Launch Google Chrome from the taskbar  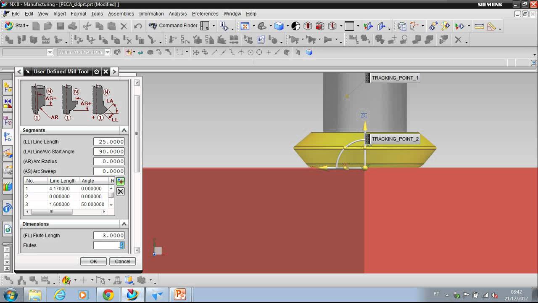pyautogui.click(x=108, y=295)
